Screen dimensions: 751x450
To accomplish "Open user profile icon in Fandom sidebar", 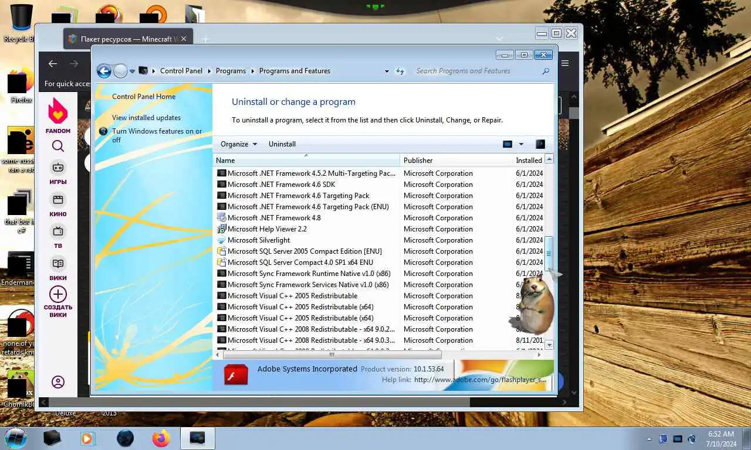I will click(57, 382).
